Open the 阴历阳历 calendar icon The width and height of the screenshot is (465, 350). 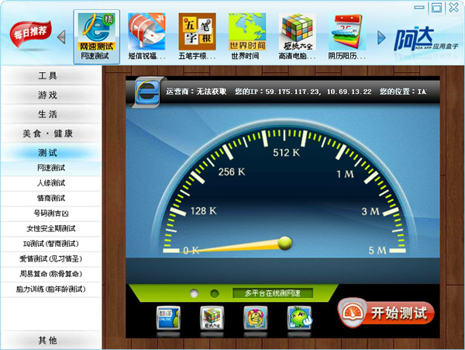click(347, 32)
